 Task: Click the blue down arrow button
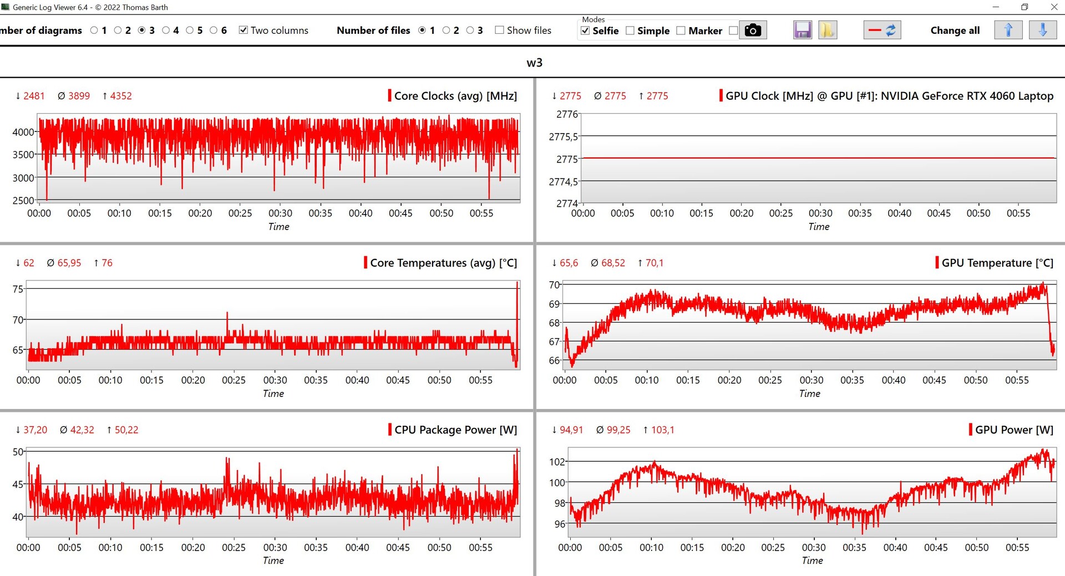click(x=1042, y=30)
